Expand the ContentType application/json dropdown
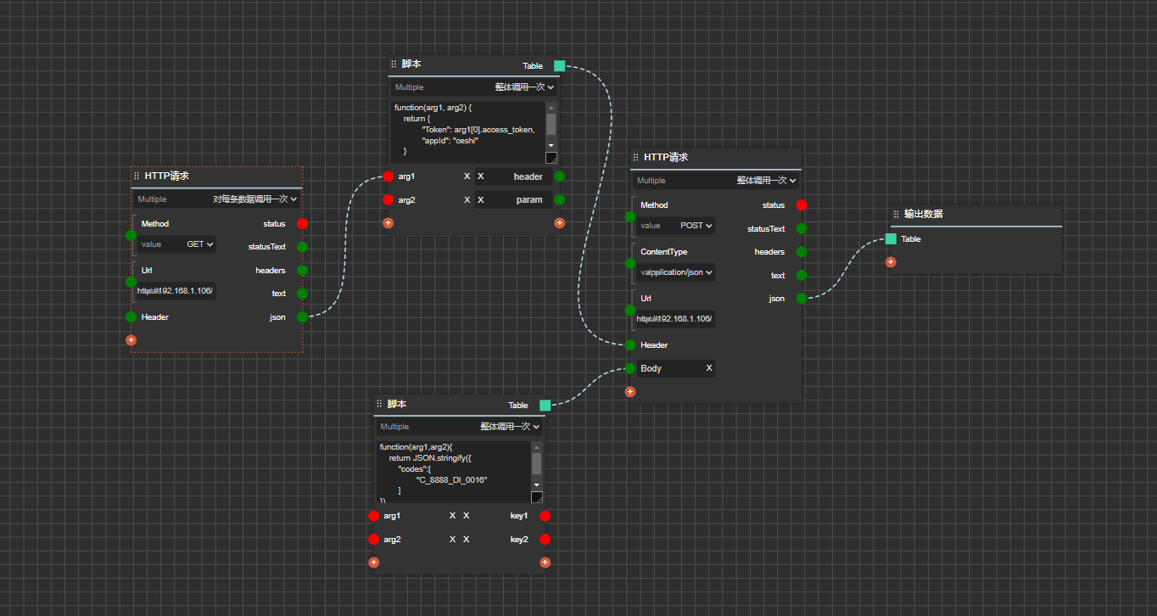1157x616 pixels. pyautogui.click(x=677, y=272)
